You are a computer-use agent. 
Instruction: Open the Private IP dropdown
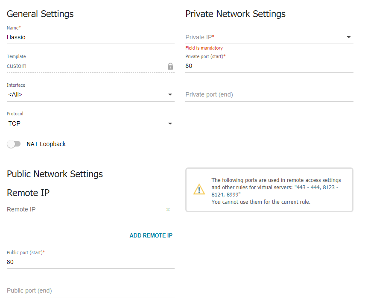click(349, 38)
